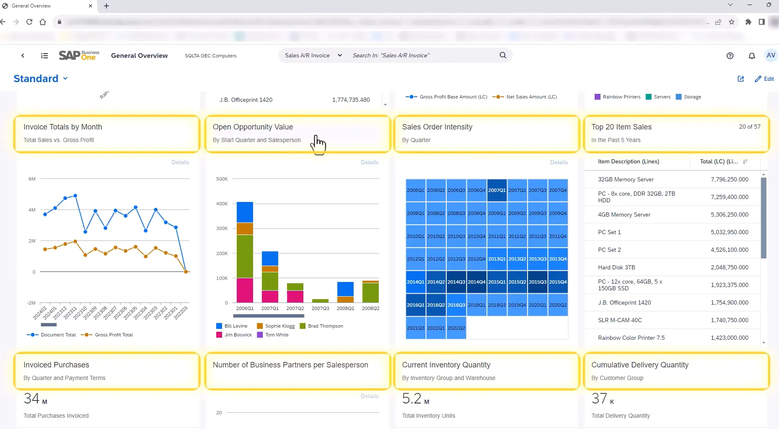Viewport: 779px width, 429px height.
Task: Click the search magnifier icon
Action: point(502,55)
